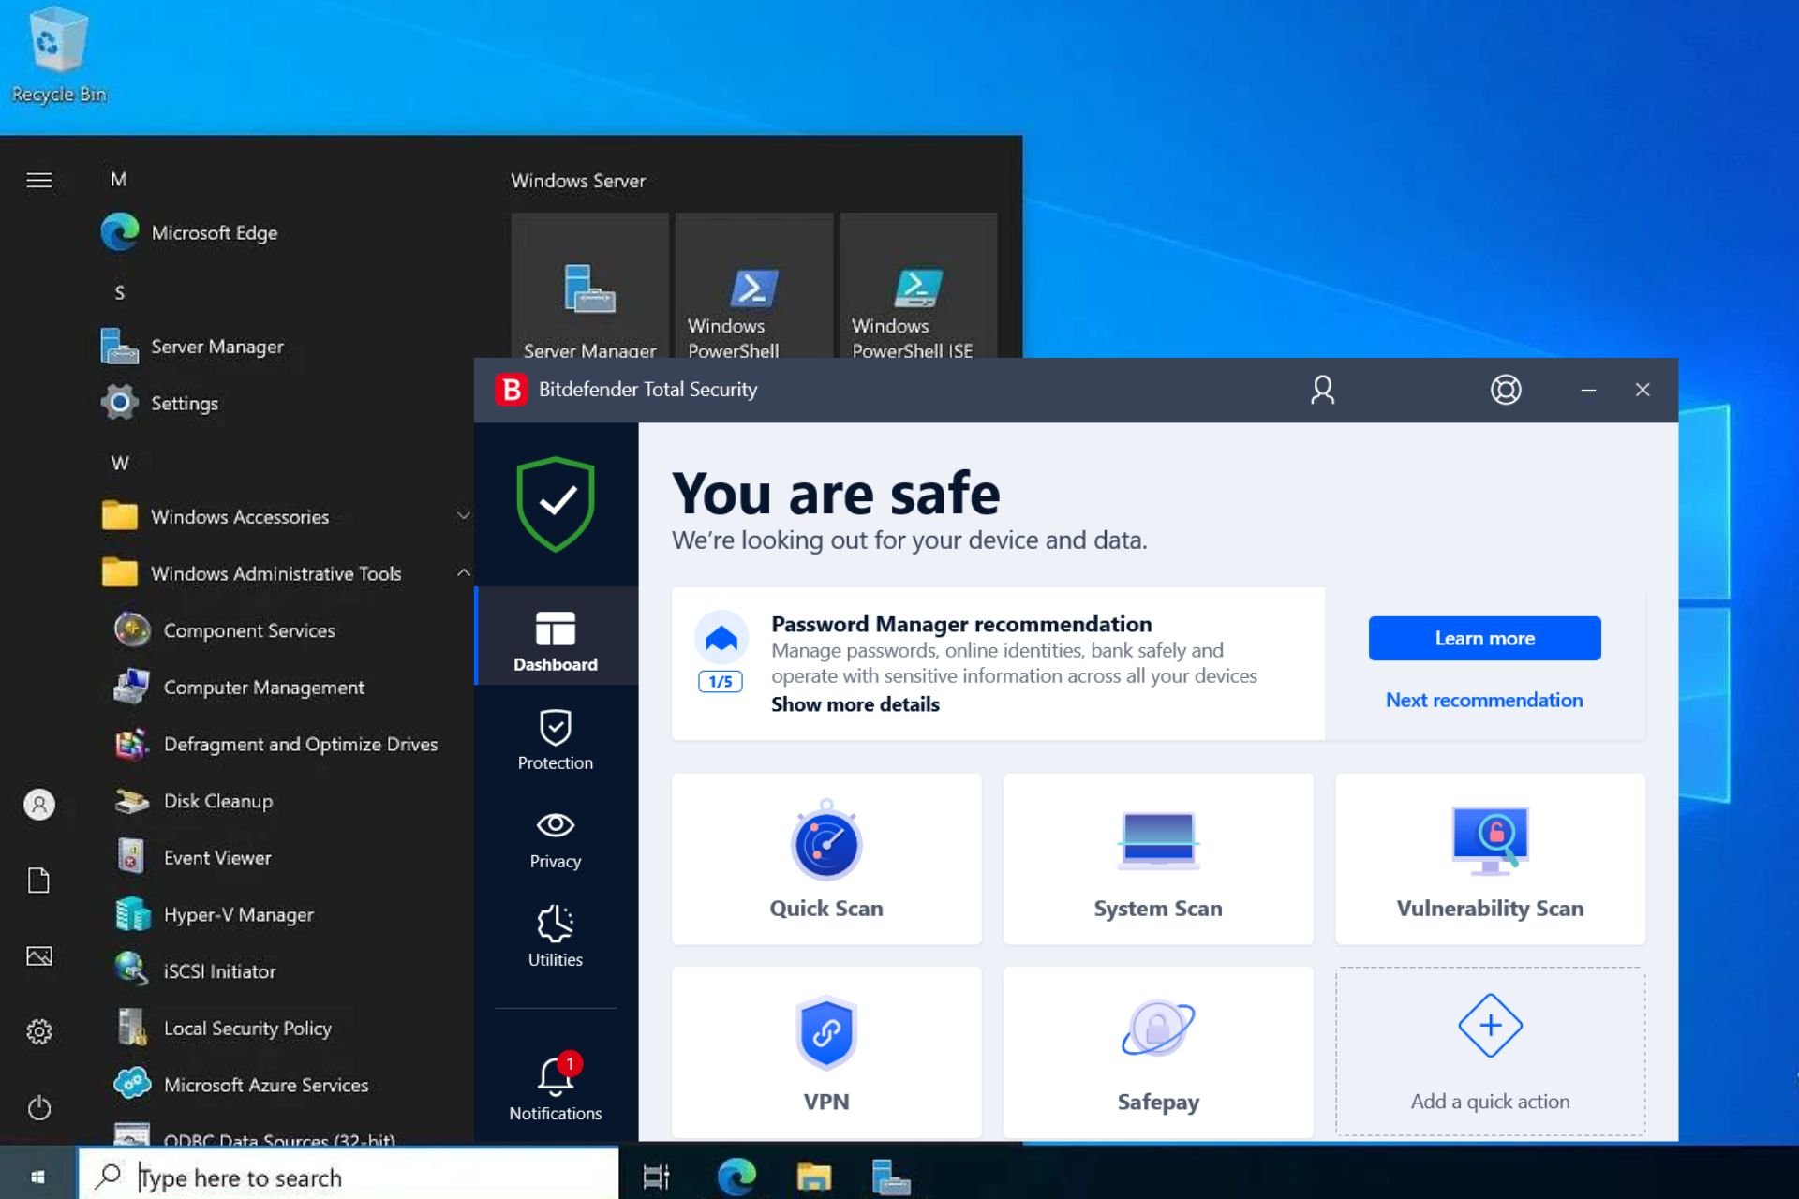Image resolution: width=1799 pixels, height=1199 pixels.
Task: Collapse the Windows Server tile group
Action: coord(578,181)
